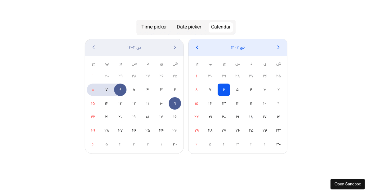The height and width of the screenshot is (195, 372).
Task: Click the right navigation arrow on the right calendar
Action: (x=278, y=47)
